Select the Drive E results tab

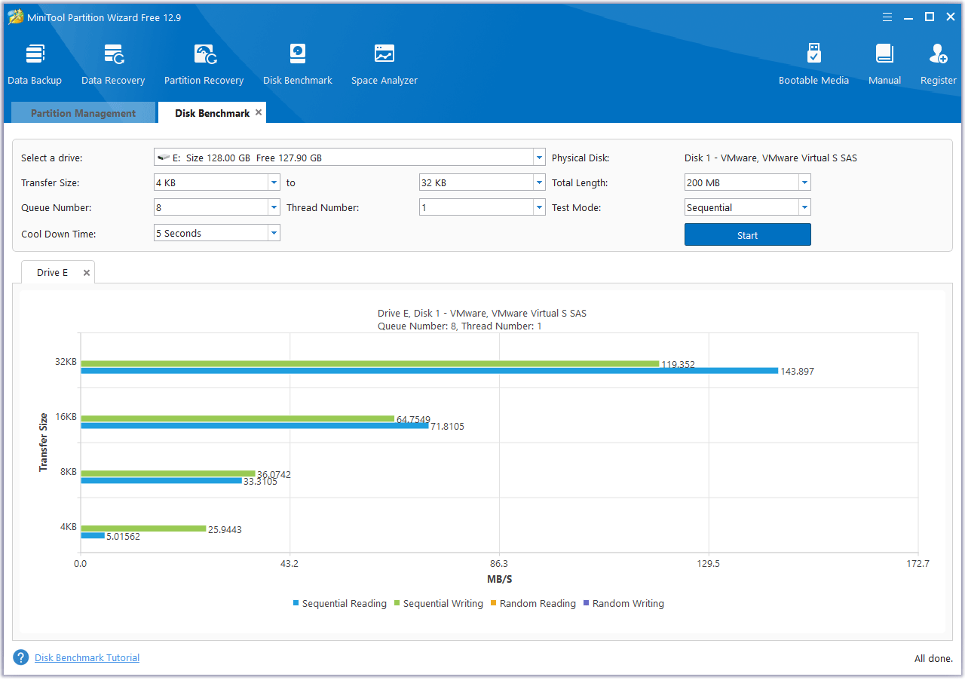[51, 272]
